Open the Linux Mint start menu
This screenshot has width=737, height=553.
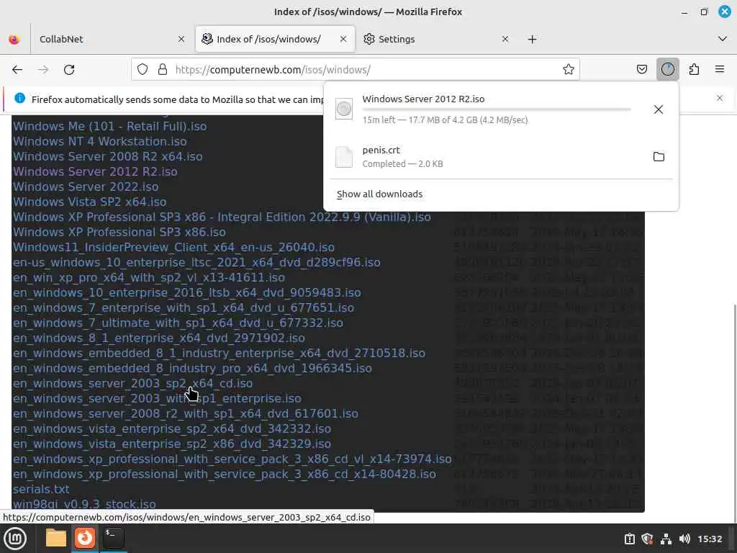tap(15, 539)
